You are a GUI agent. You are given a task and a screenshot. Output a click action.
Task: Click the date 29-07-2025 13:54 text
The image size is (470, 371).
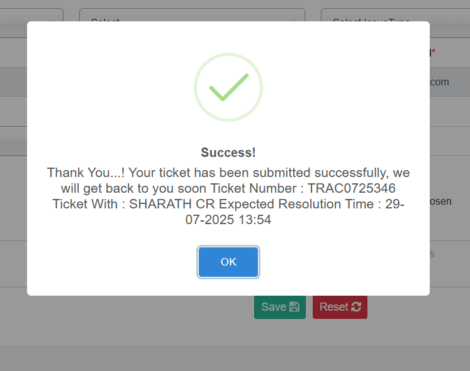[x=228, y=220]
